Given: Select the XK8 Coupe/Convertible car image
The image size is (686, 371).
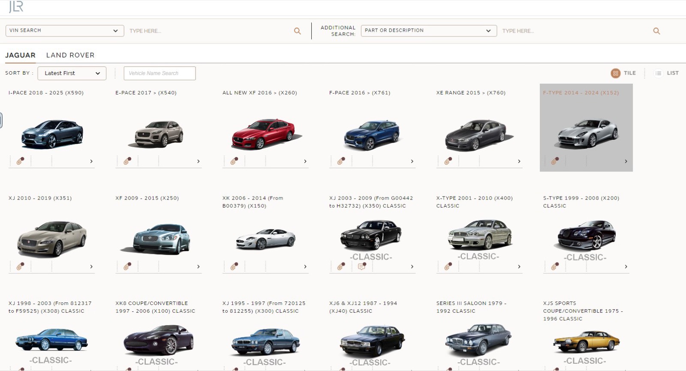Looking at the screenshot, I should (158, 340).
